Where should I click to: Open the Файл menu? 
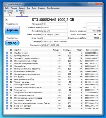(x=7, y=8)
